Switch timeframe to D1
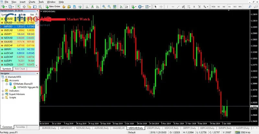The width and height of the screenshot is (259, 134). click(x=229, y=6)
